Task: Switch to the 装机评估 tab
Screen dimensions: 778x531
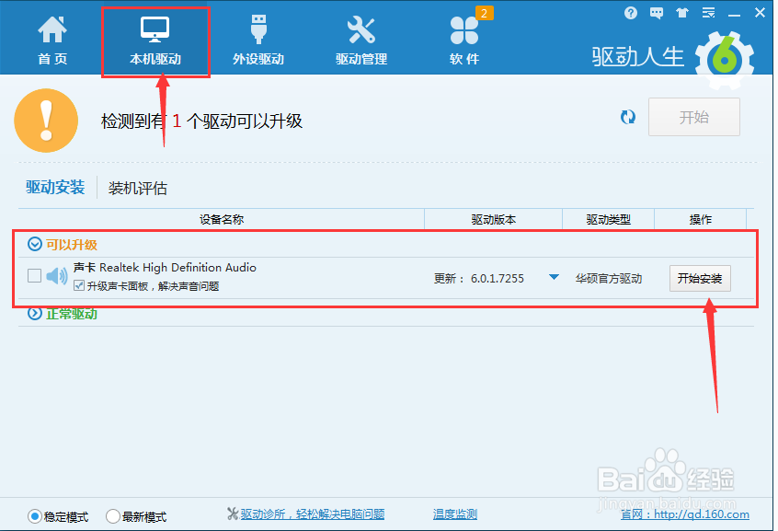Action: 136,187
